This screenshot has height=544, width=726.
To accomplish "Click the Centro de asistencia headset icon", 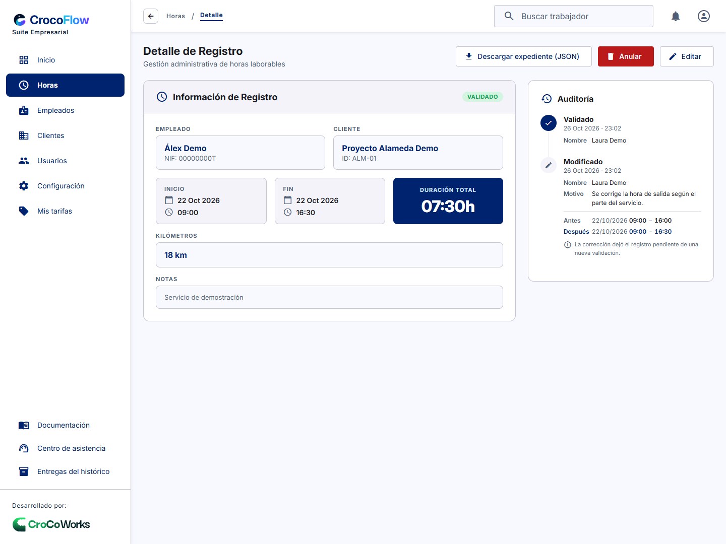I will [x=24, y=448].
